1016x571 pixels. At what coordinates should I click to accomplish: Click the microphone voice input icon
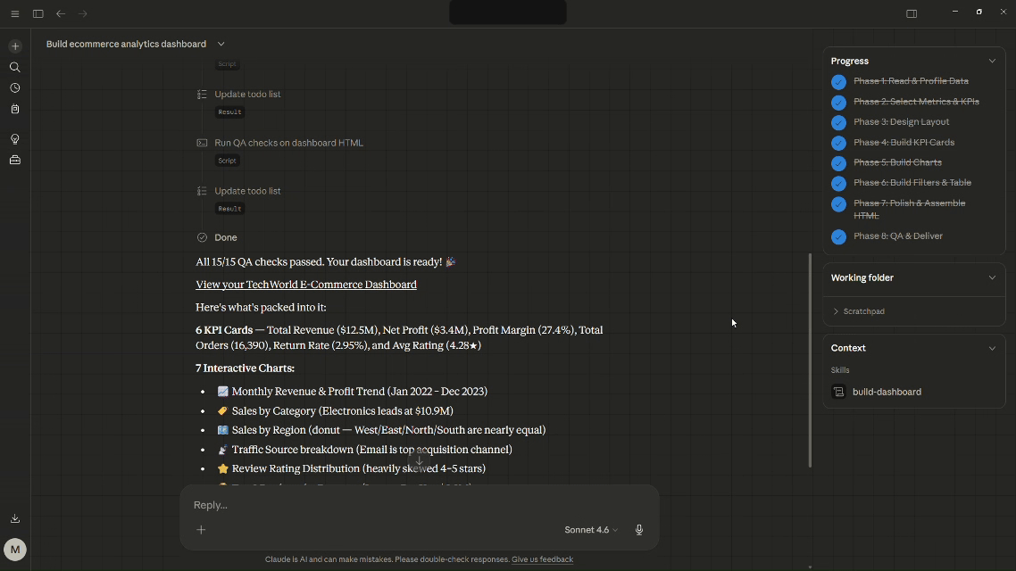639,530
